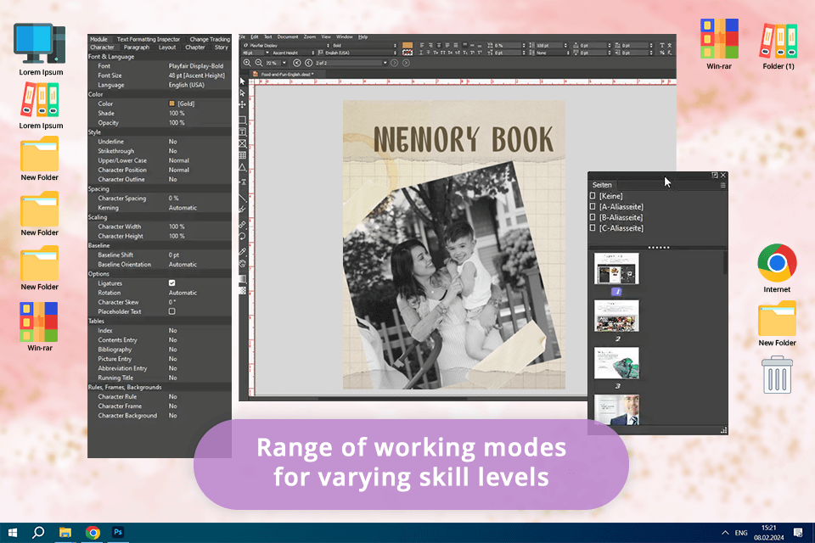This screenshot has height=543, width=815.
Task: Select the eyedropper tool
Action: coord(242,251)
